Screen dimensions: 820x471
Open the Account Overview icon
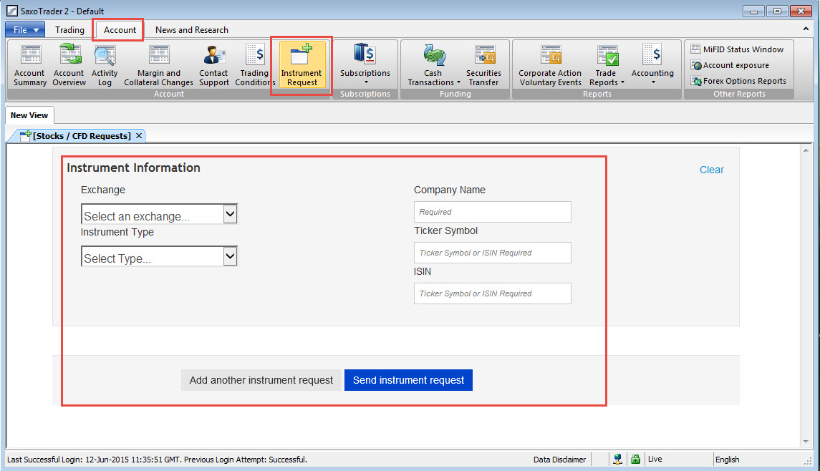point(69,65)
